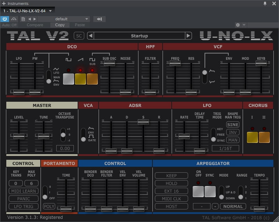This screenshot has height=222, width=279.
Task: Toggle the Arpeggiator ON/OFF button
Action: tap(198, 192)
